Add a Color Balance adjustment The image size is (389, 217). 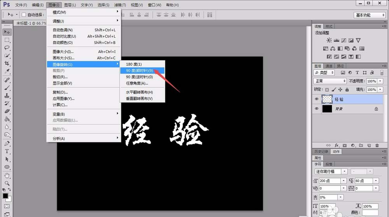(333, 49)
